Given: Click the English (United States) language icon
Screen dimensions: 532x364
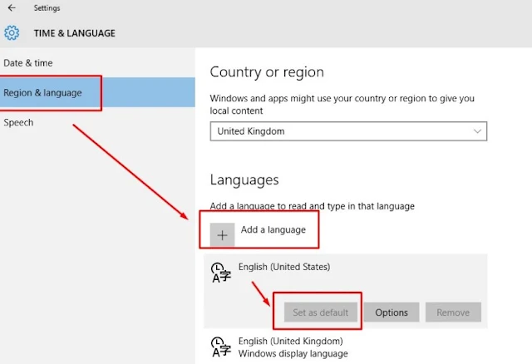Looking at the screenshot, I should (x=221, y=273).
